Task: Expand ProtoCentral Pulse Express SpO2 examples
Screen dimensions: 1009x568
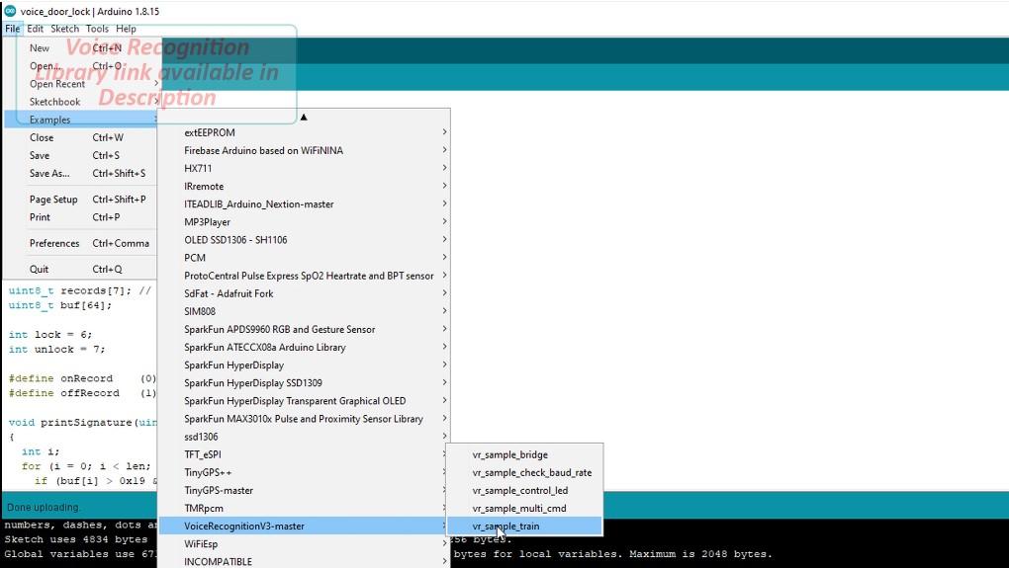Action: (x=304, y=276)
